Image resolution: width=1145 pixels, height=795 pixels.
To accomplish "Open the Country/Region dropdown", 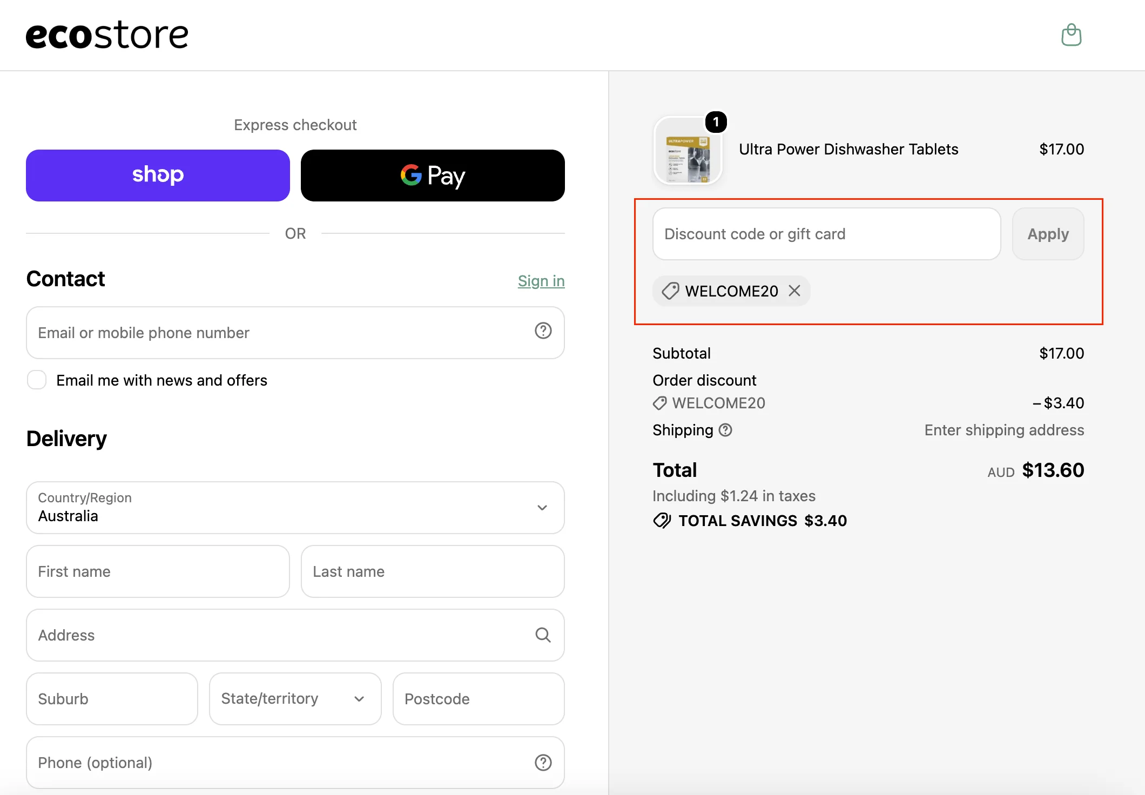I will (295, 508).
